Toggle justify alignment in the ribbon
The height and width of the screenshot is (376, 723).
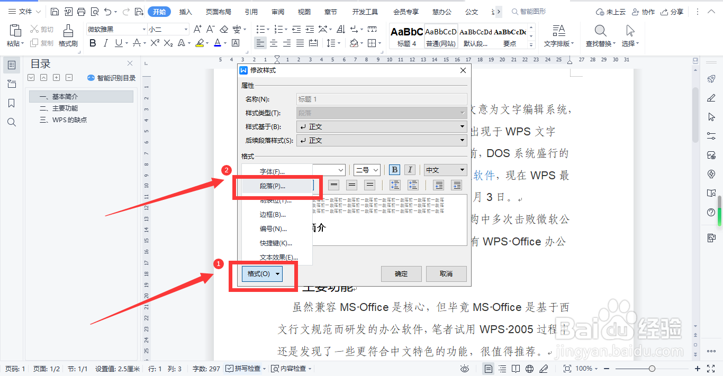pos(300,43)
